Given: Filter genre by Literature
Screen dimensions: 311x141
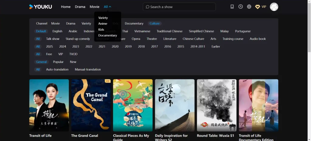Looking at the screenshot, I should [x=170, y=39].
